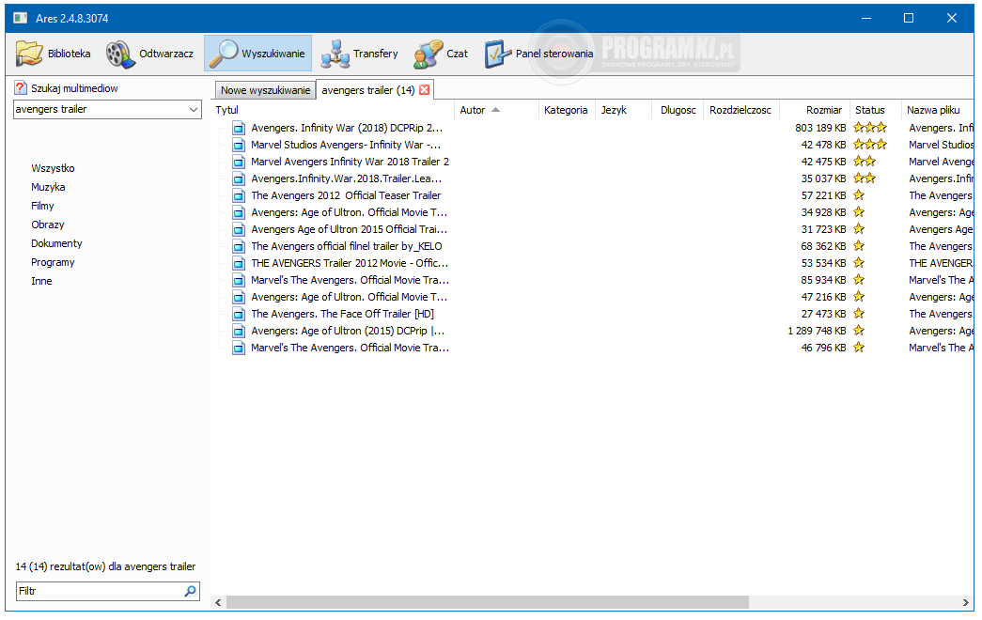Switch to the Wyszukiwanie search view

(x=257, y=54)
